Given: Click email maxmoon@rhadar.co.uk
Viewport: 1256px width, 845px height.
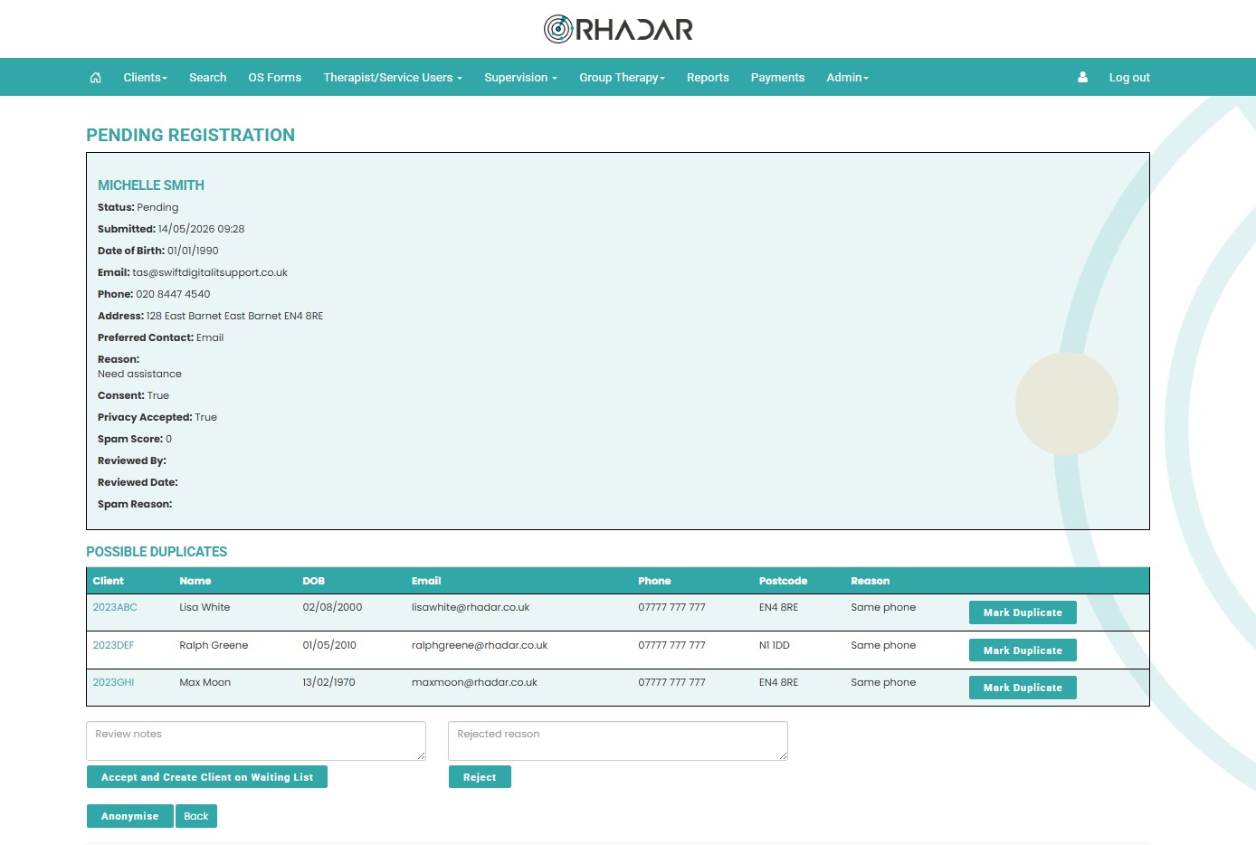Looking at the screenshot, I should (x=474, y=682).
